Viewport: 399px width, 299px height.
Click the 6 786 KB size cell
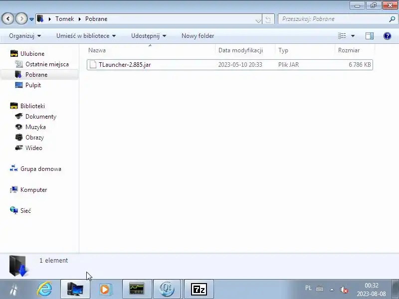(x=360, y=65)
